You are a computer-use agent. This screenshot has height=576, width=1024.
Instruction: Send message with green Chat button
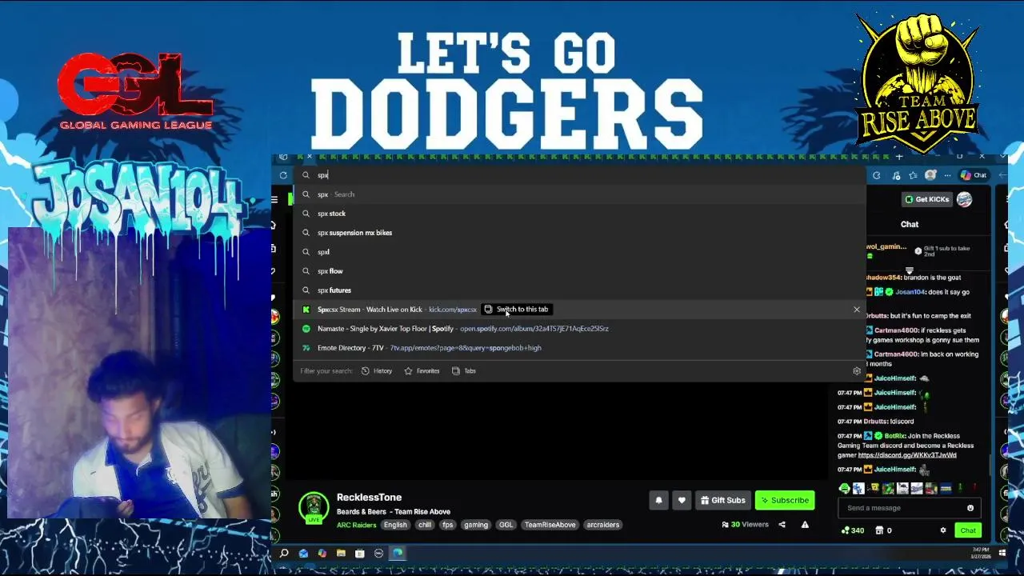(x=968, y=530)
